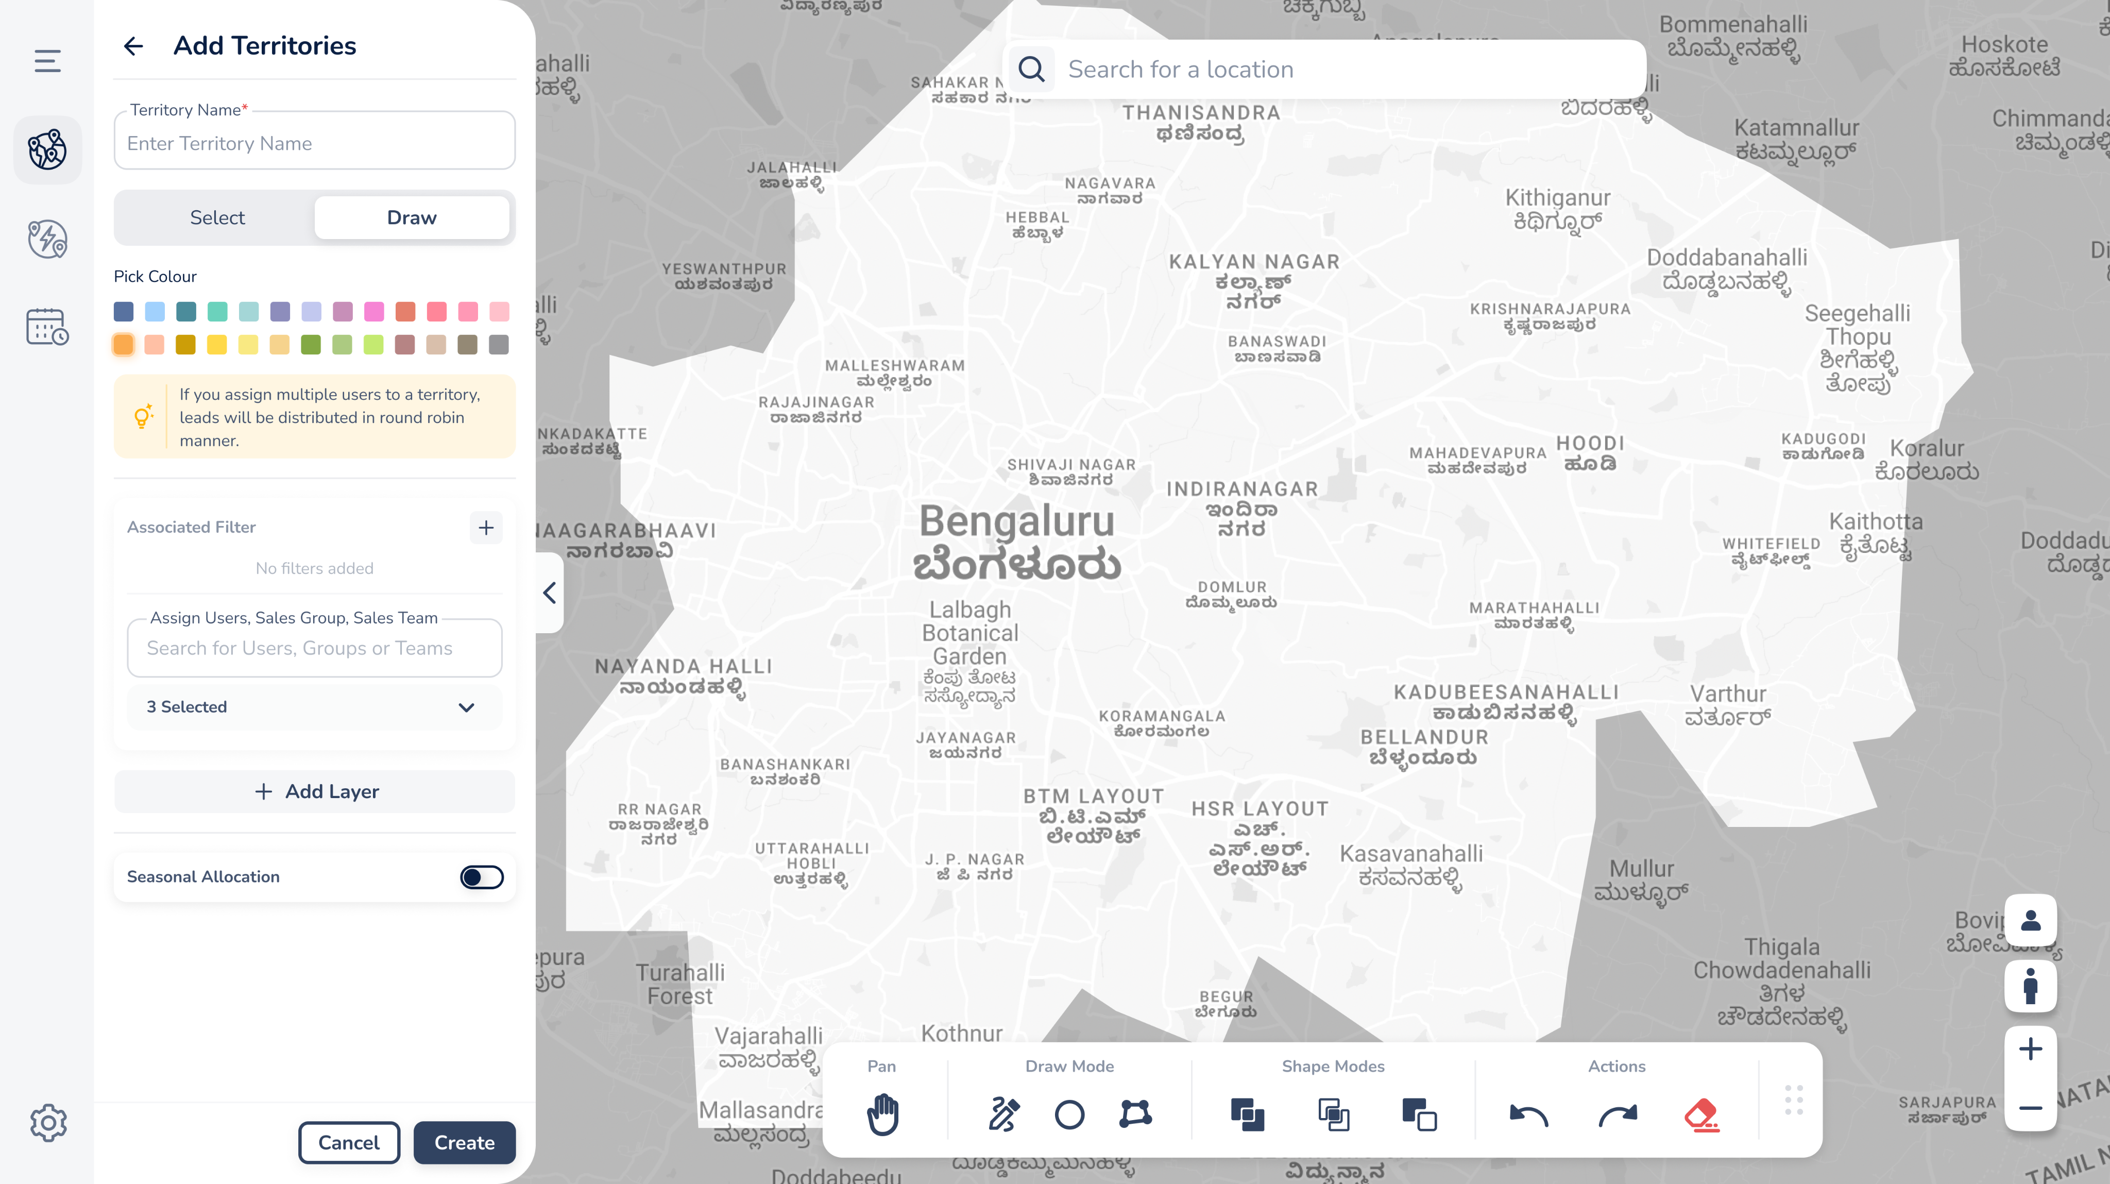Viewport: 2110px width, 1184px height.
Task: Select the polygon draw mode tool
Action: coord(1135,1113)
